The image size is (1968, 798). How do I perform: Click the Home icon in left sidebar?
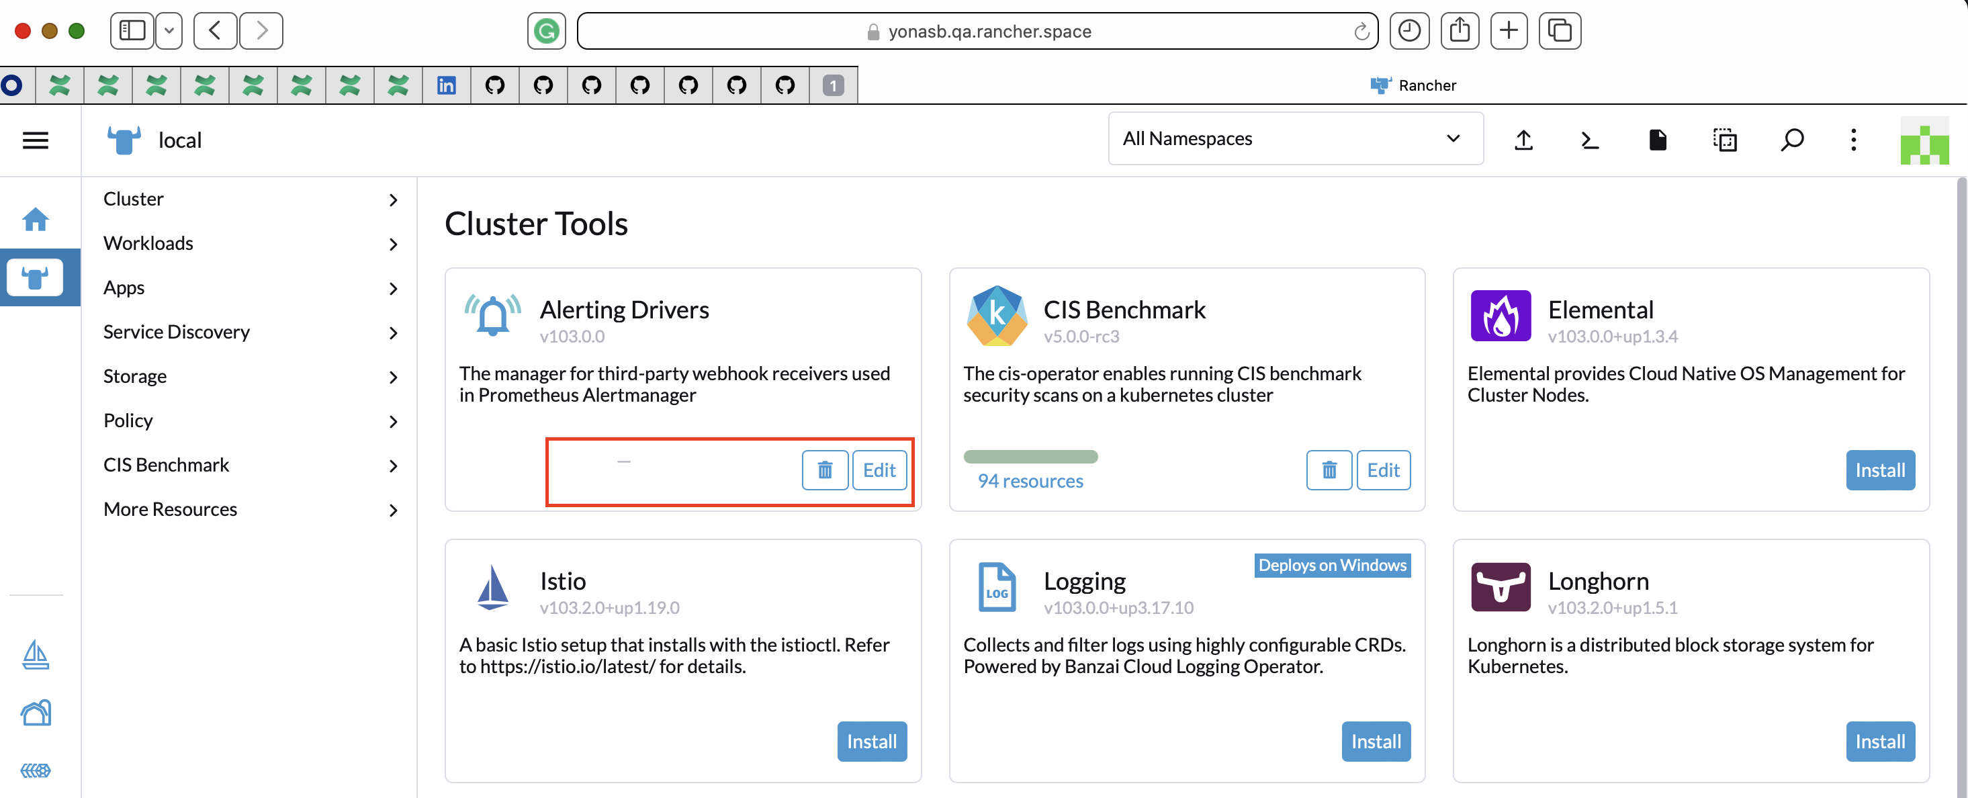coord(36,220)
